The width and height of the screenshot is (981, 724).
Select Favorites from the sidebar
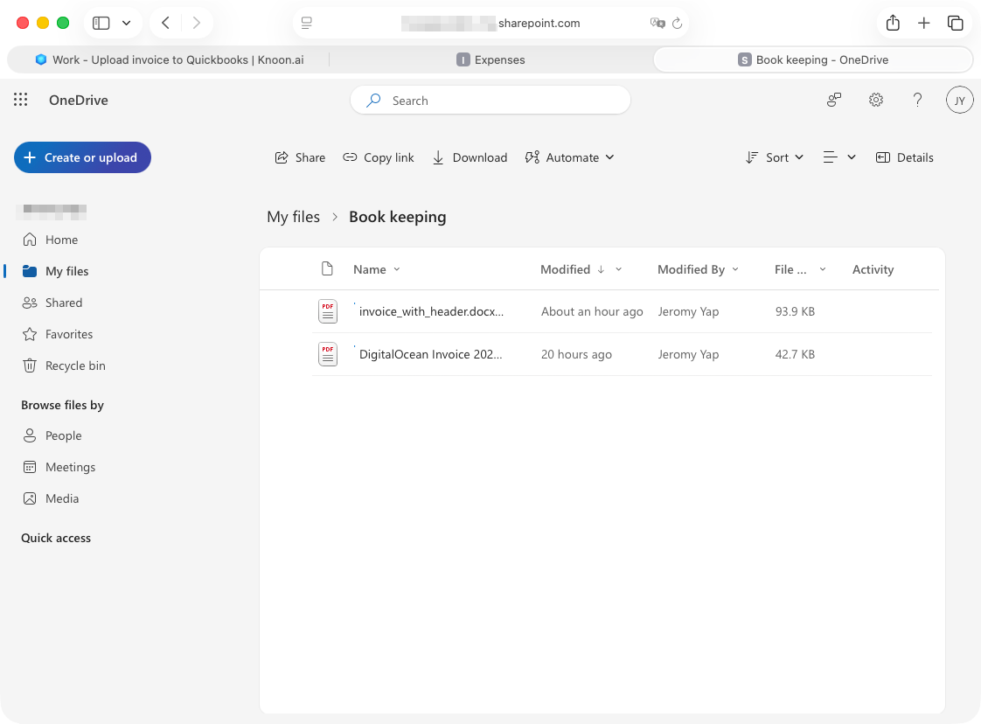coord(67,334)
